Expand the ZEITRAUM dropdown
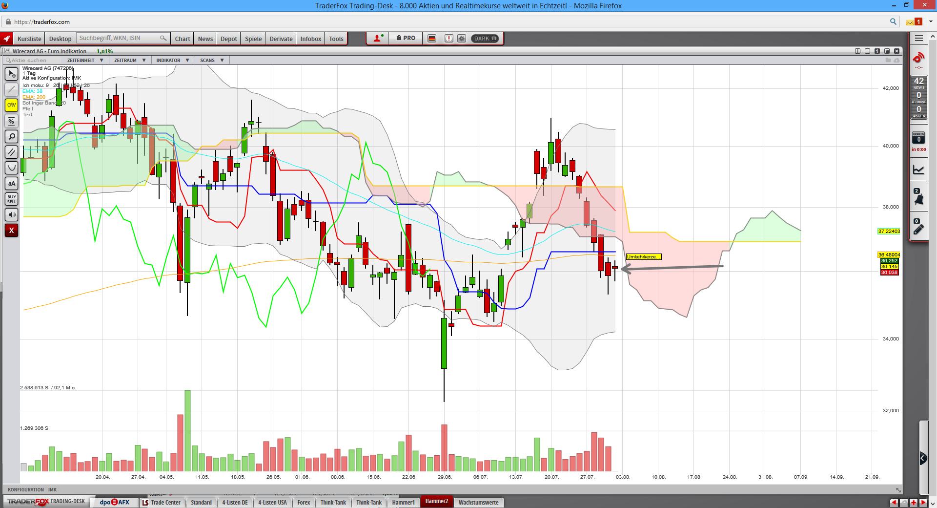937x508 pixels. click(x=130, y=60)
